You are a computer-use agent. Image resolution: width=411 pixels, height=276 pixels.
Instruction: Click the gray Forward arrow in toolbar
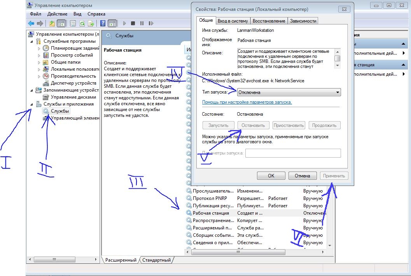tap(40, 24)
